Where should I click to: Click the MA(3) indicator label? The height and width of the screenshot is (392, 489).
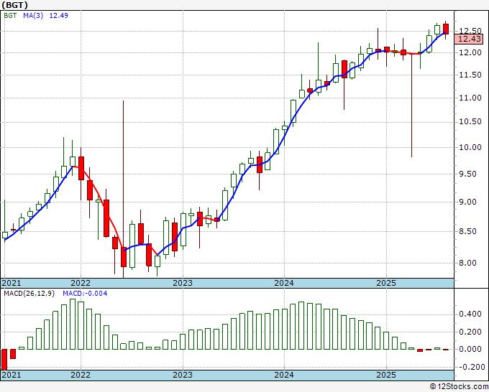[x=33, y=16]
